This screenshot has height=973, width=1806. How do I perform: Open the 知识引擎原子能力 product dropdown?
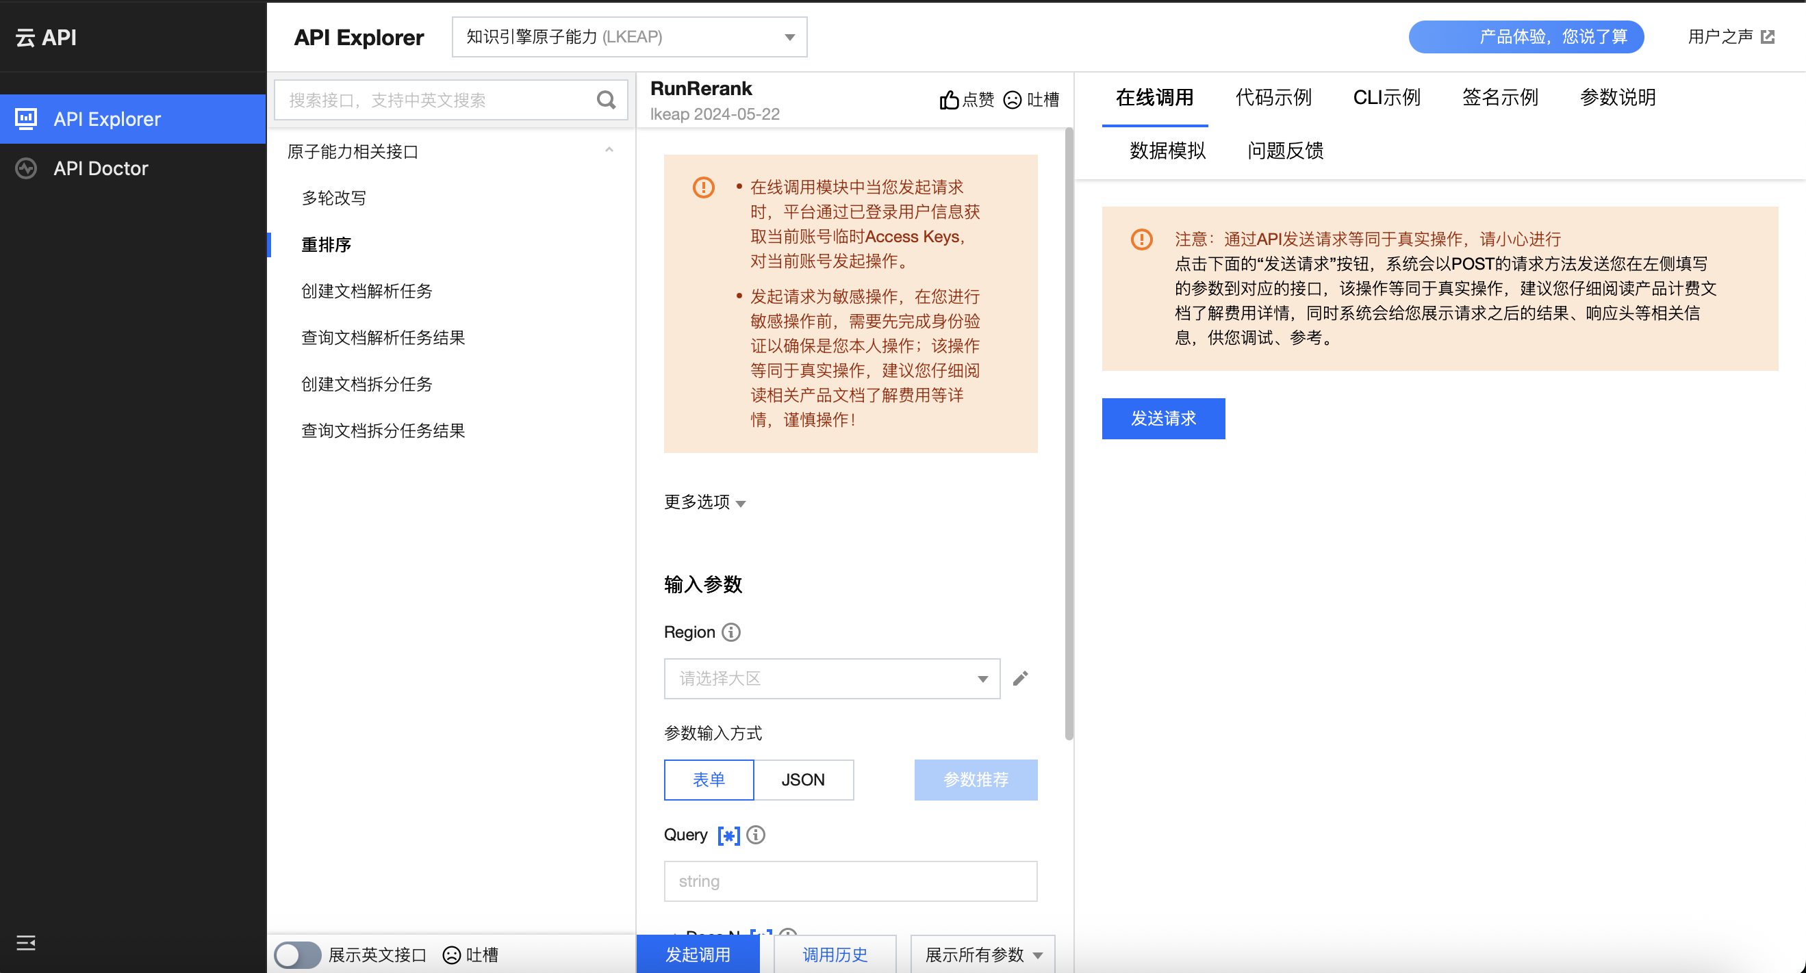629,36
